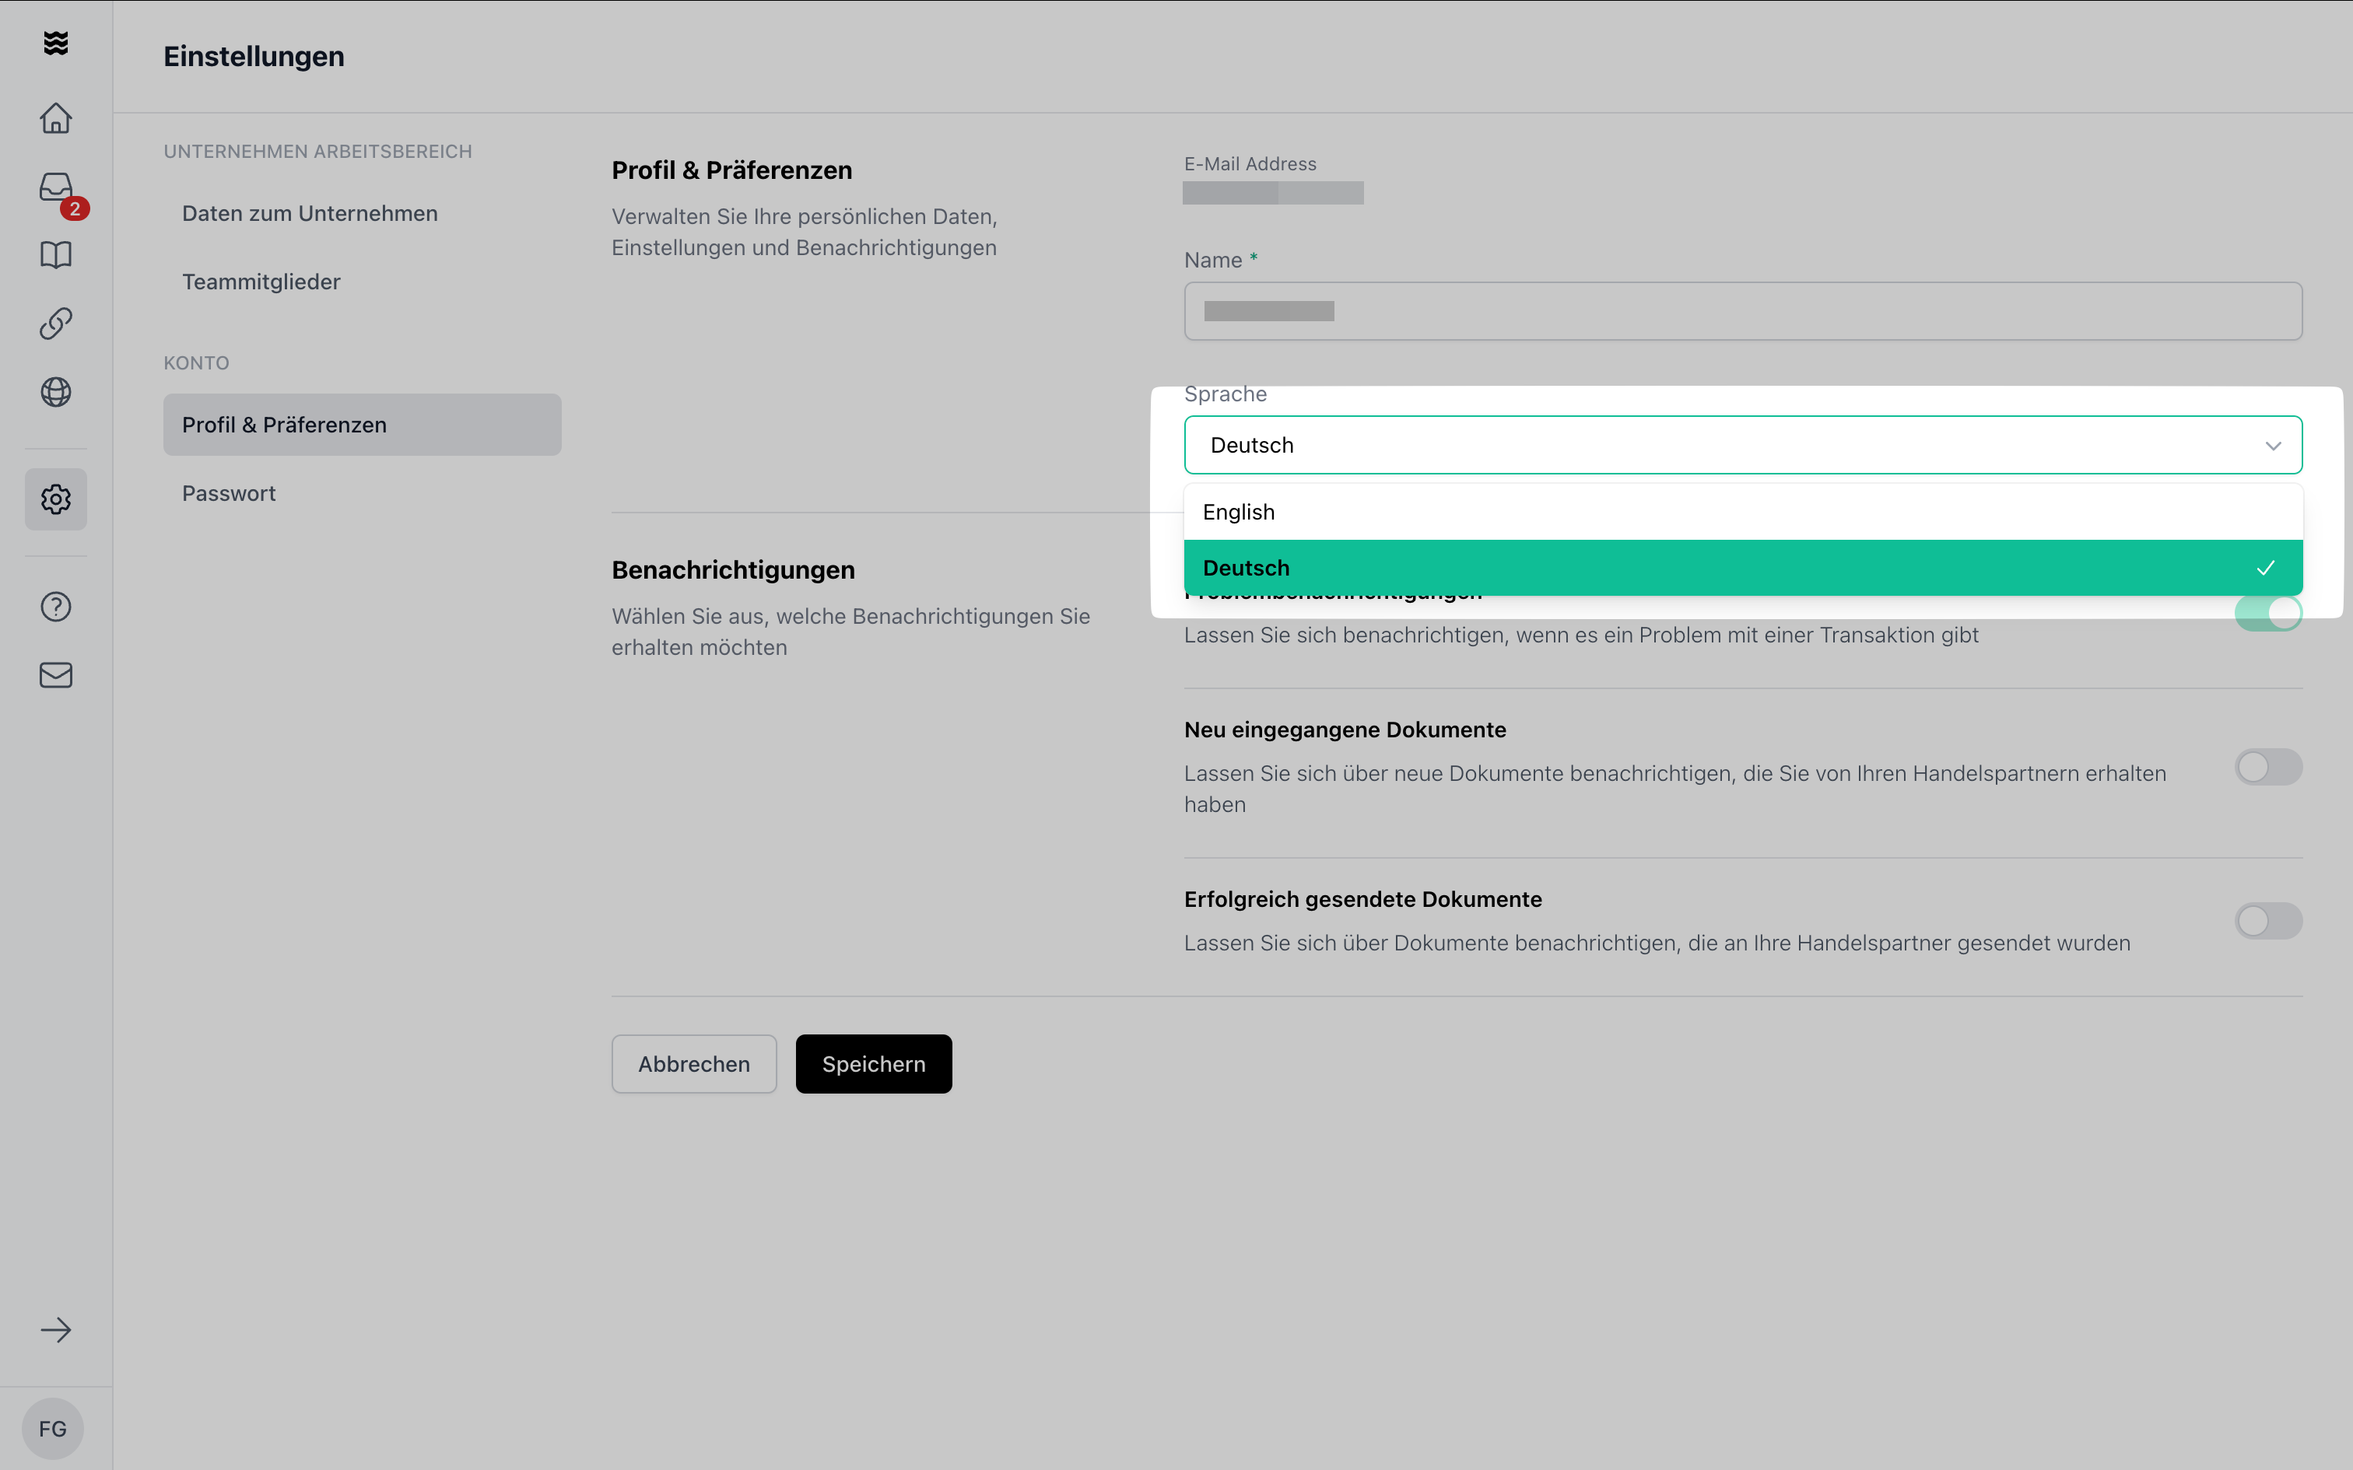2353x1470 pixels.
Task: Open the home icon in sidebar
Action: [x=55, y=117]
